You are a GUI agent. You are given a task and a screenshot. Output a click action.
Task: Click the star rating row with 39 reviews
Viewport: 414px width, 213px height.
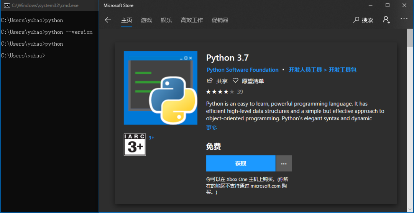point(224,92)
